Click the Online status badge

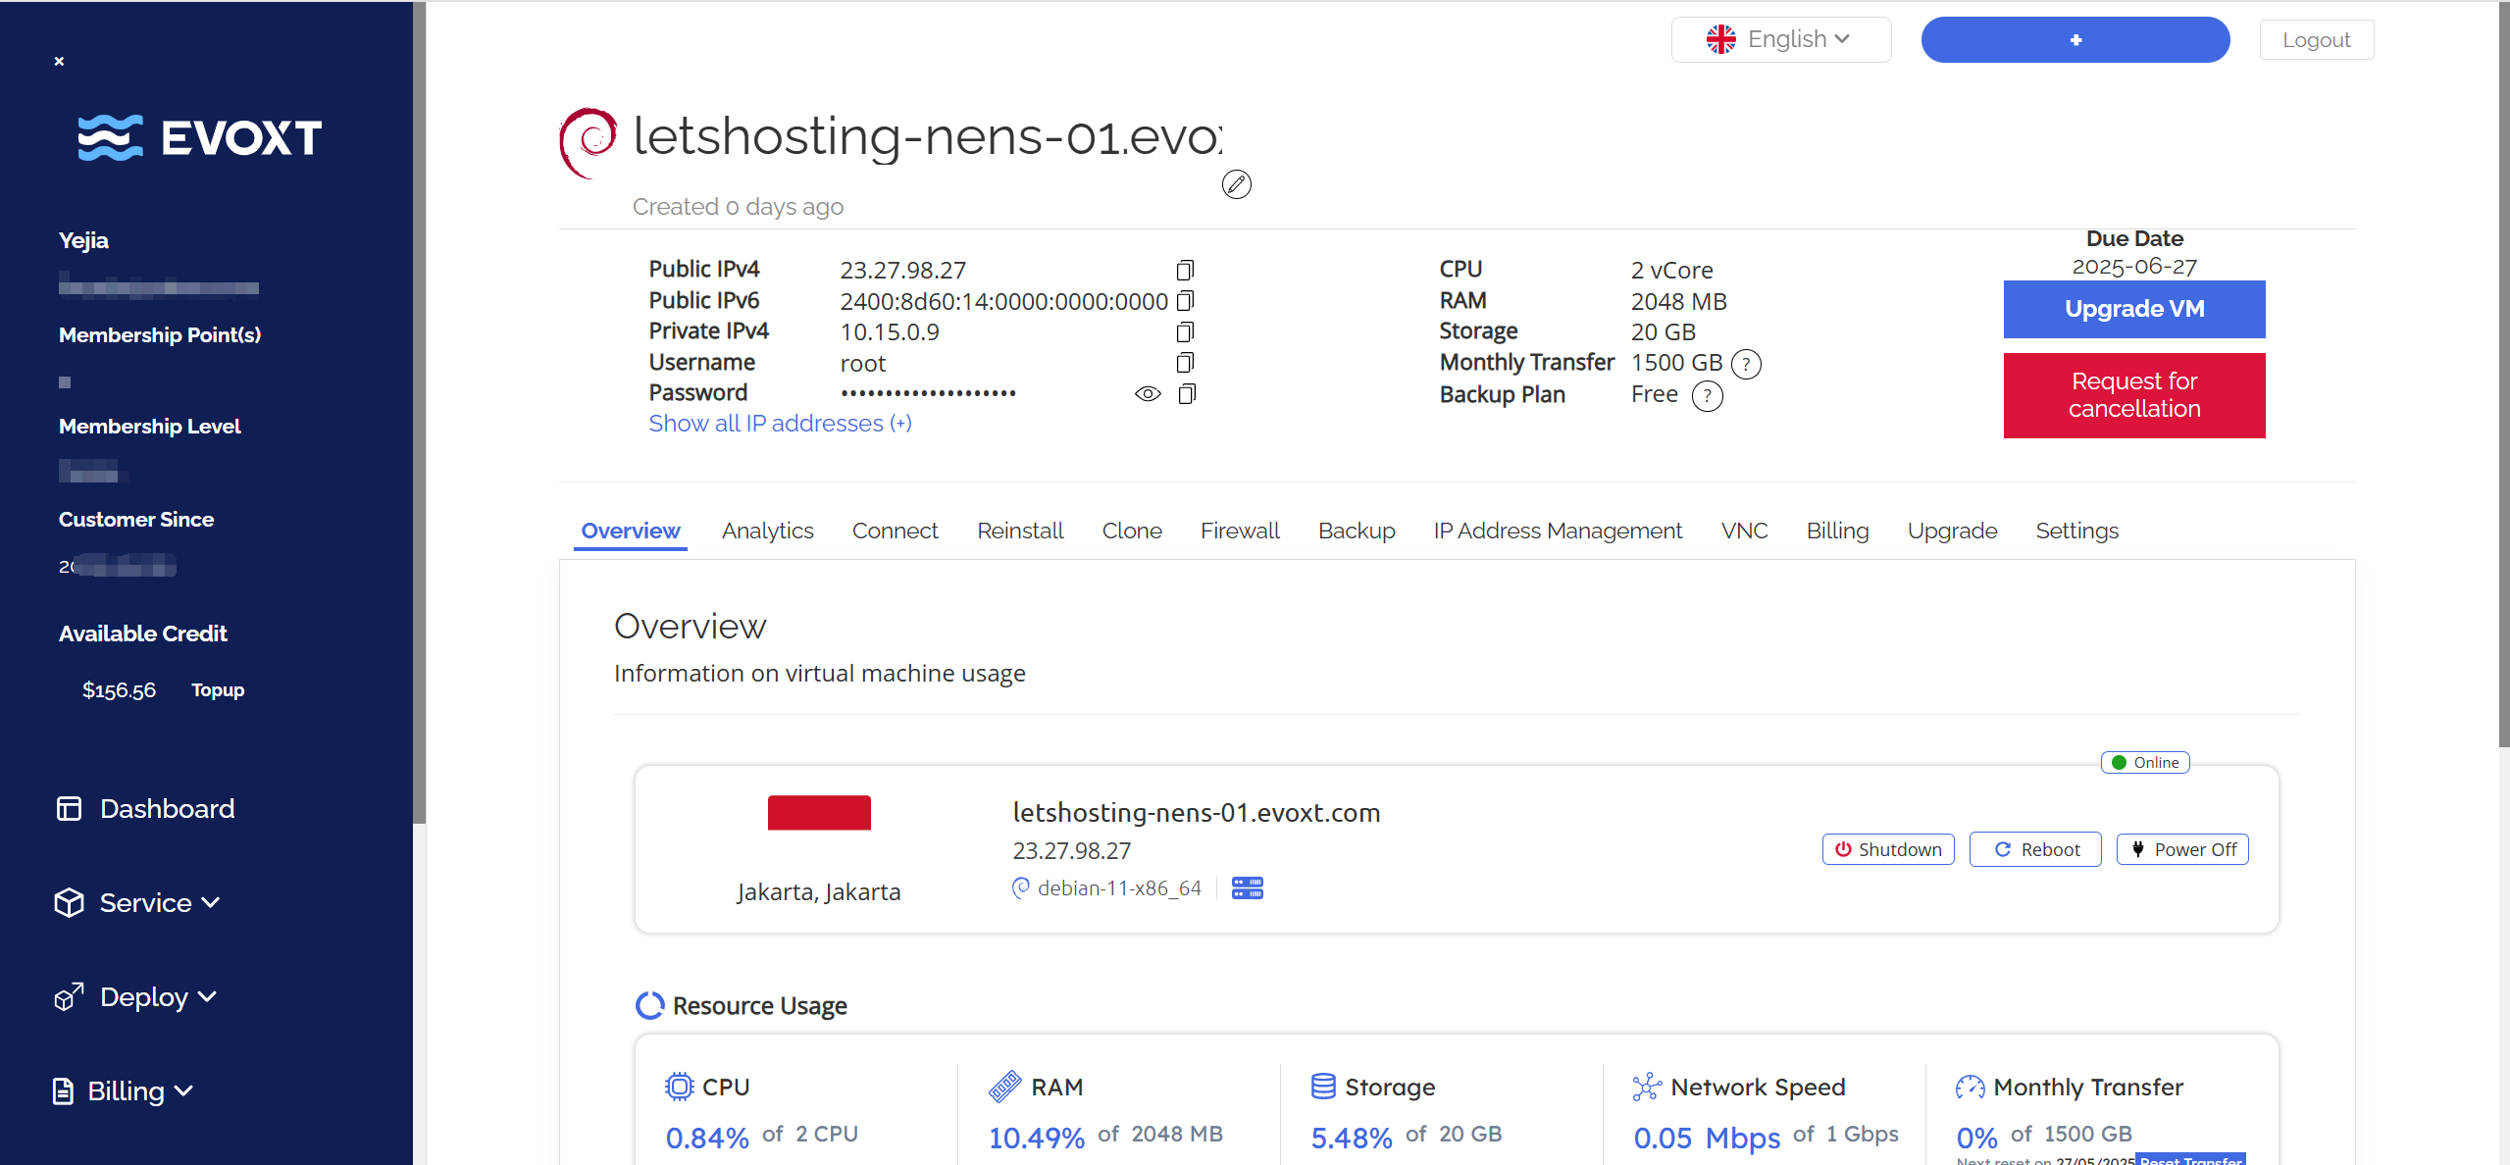click(2145, 763)
